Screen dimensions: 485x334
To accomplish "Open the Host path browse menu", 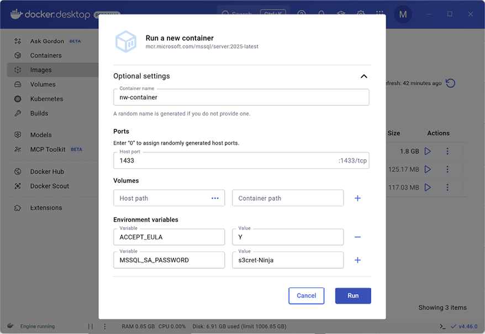I will 215,197.
